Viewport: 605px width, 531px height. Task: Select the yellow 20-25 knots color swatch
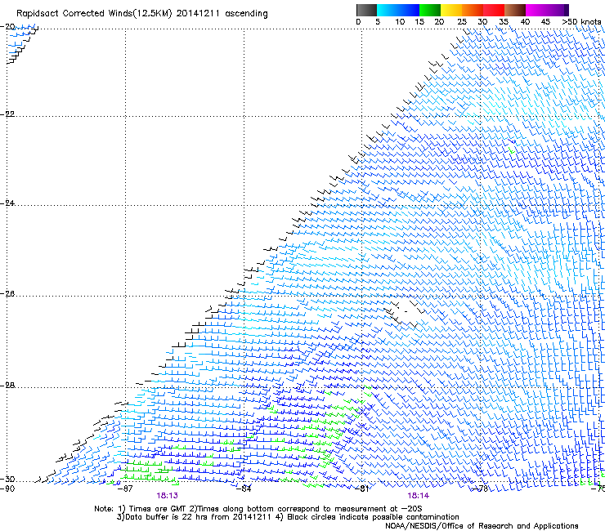tap(451, 10)
